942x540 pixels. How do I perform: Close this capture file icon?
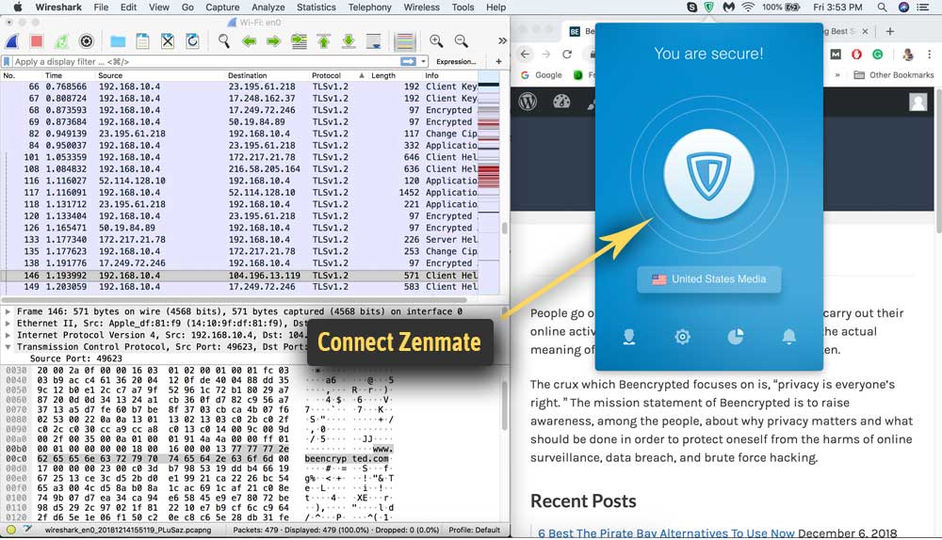coord(168,41)
